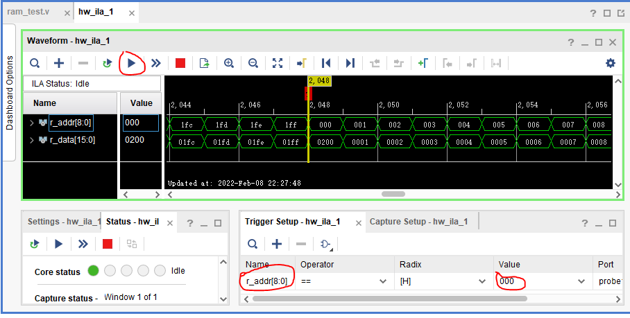Click r_data value 0200

(135, 140)
